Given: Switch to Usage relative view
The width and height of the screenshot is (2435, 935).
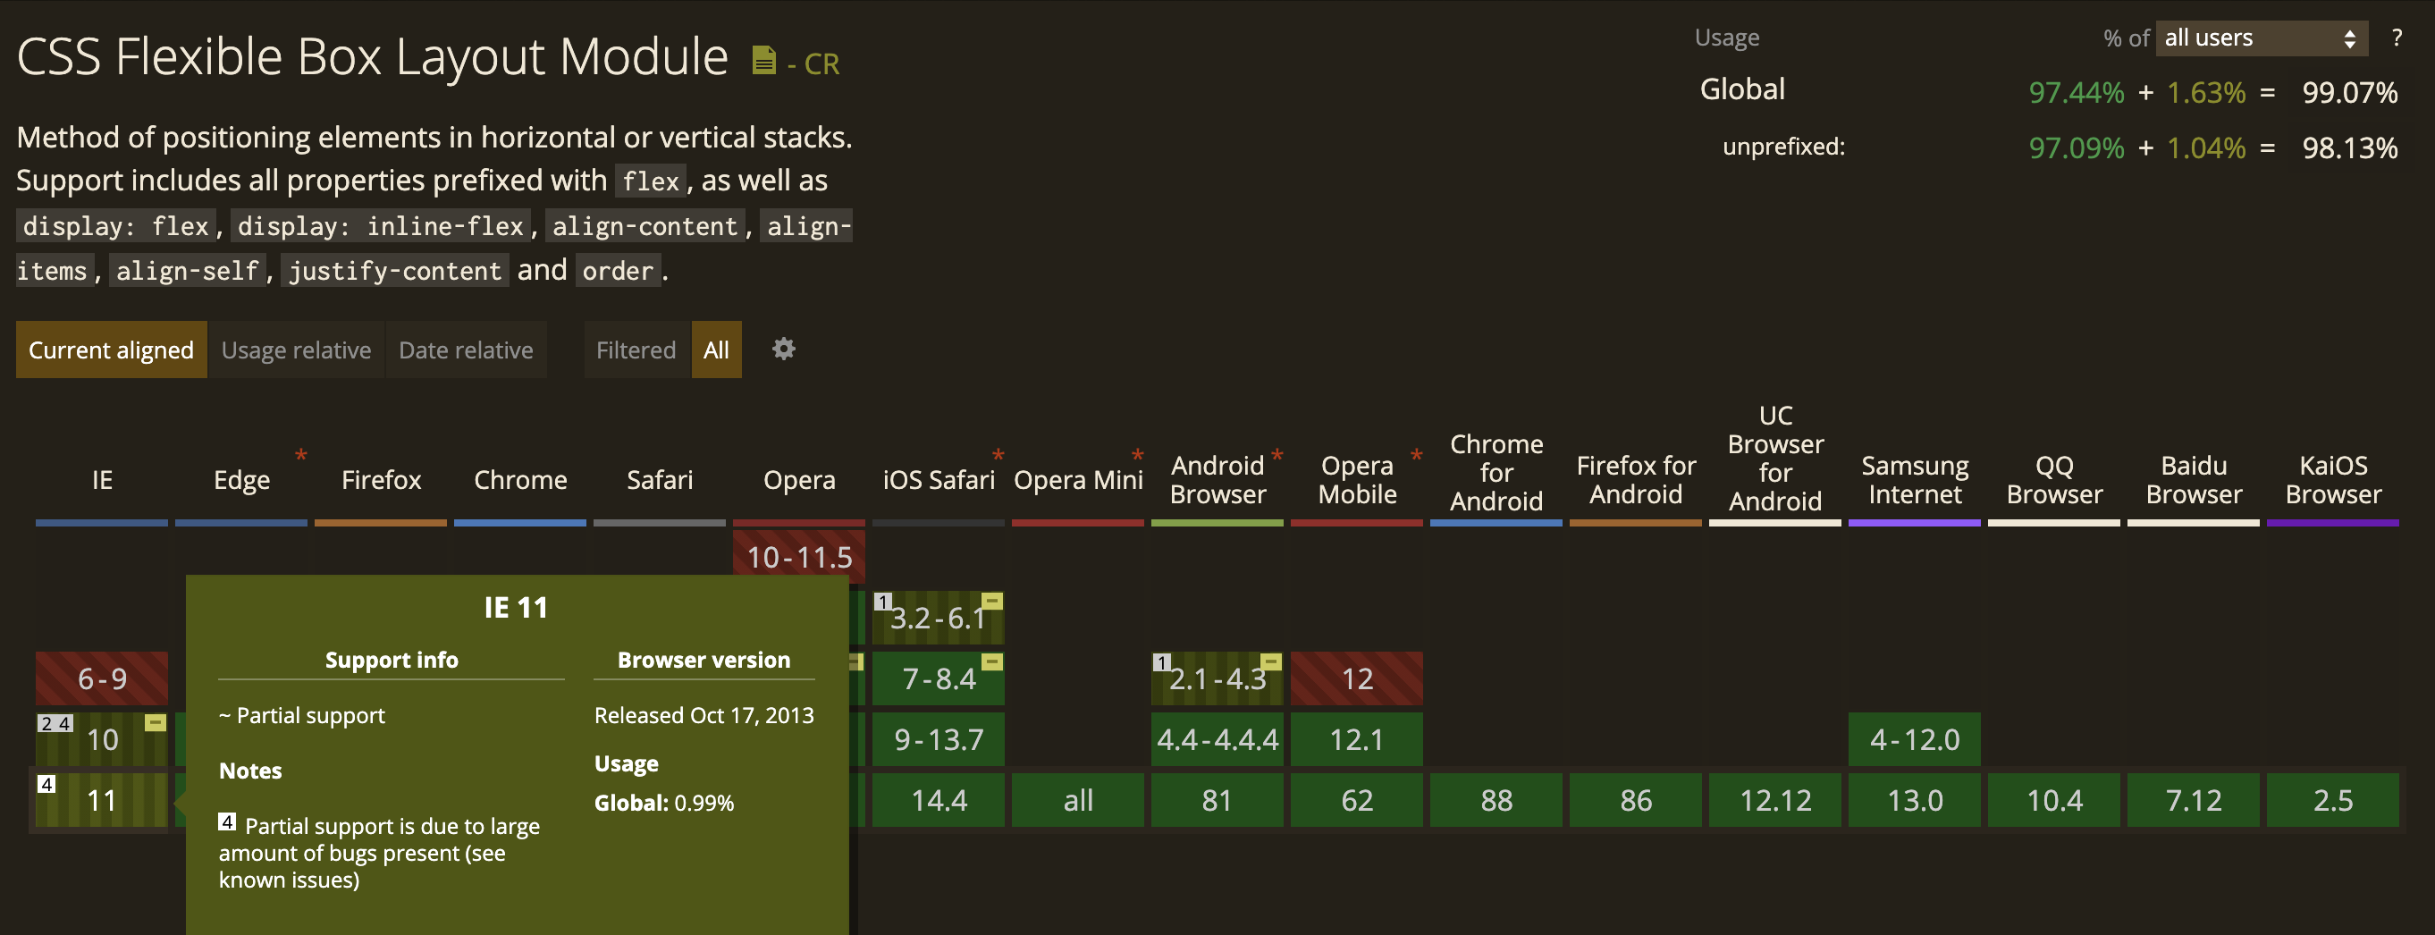Looking at the screenshot, I should coord(296,350).
